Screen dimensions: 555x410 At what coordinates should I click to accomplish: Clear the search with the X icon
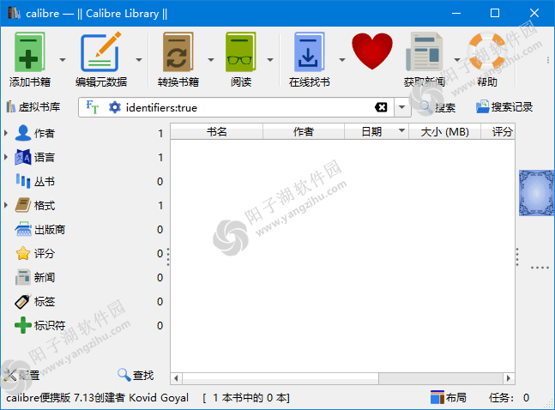click(381, 107)
